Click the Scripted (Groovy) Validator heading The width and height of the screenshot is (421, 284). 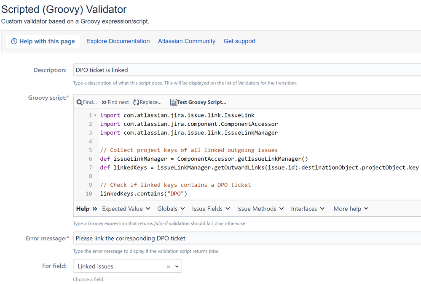pyautogui.click(x=64, y=9)
